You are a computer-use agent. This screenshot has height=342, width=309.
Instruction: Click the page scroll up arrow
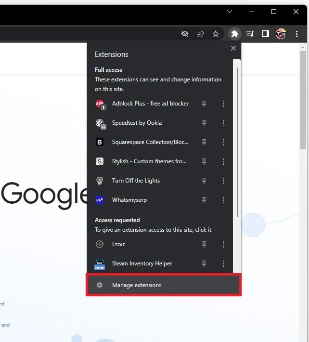pos(303,47)
